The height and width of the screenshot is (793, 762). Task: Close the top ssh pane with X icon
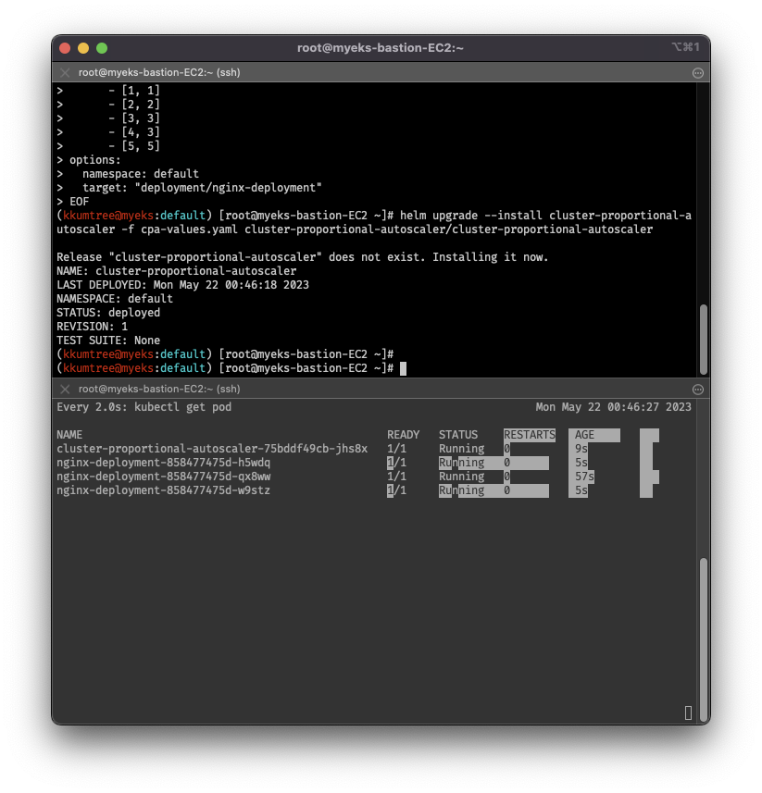[x=65, y=72]
